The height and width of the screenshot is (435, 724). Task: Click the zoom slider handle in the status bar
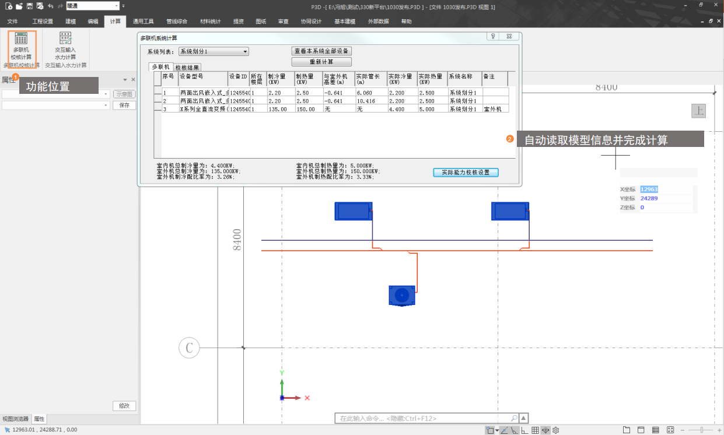click(701, 430)
